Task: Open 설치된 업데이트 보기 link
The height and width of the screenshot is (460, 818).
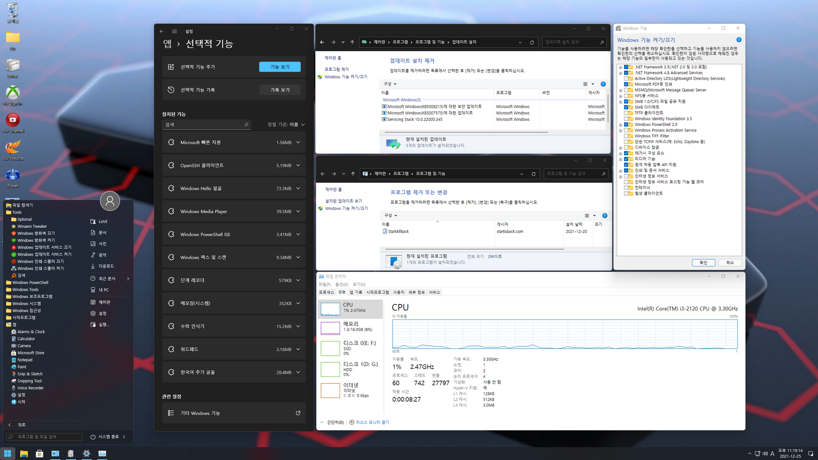Action: pyautogui.click(x=343, y=201)
